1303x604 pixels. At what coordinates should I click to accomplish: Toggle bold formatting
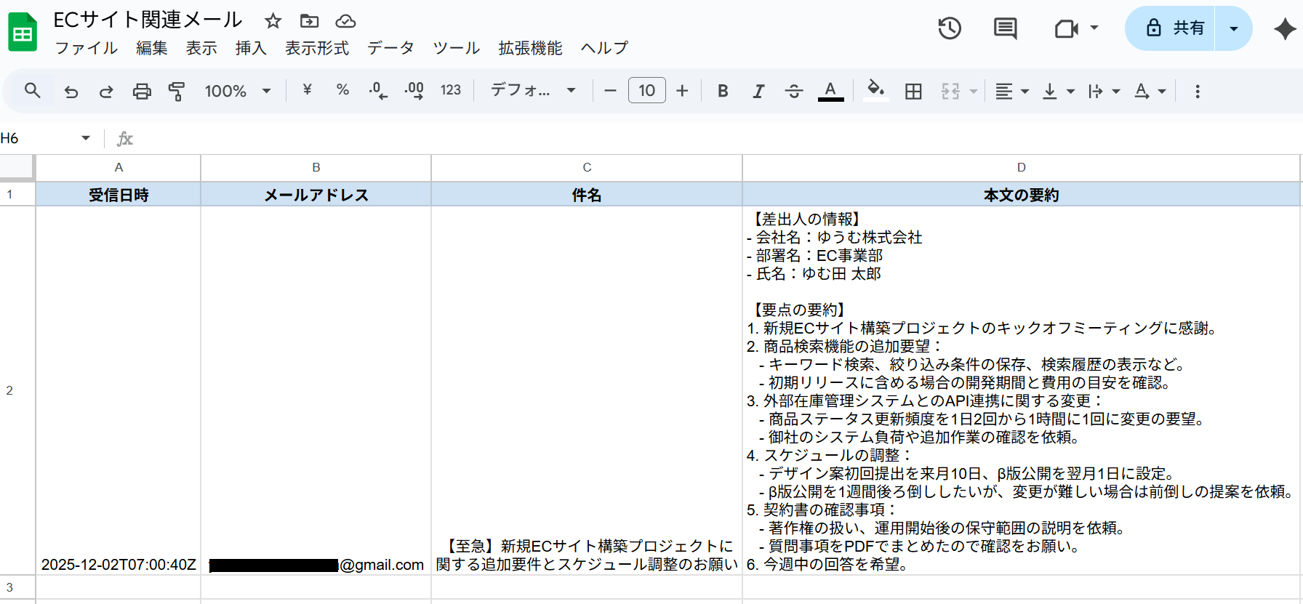point(723,92)
